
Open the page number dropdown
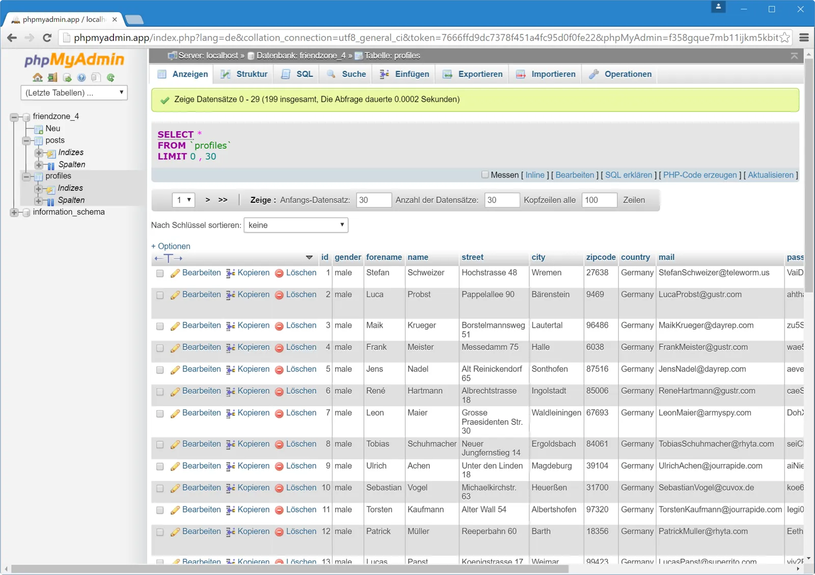point(183,200)
